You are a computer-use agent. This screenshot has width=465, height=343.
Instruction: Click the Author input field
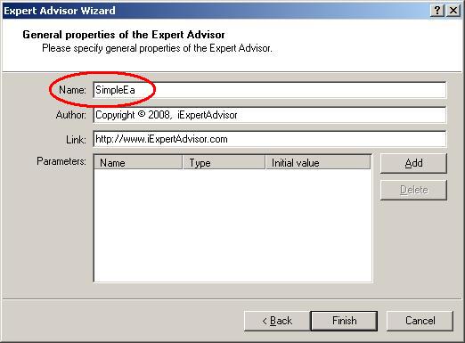click(269, 115)
